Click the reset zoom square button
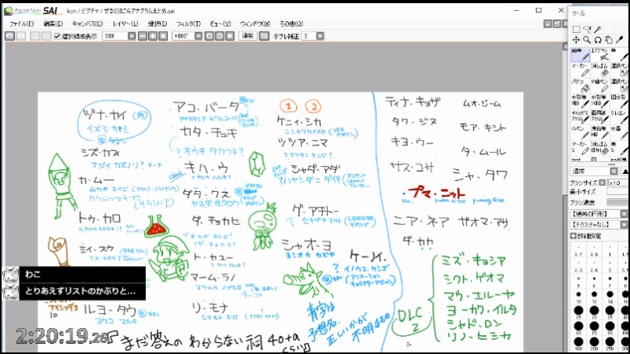 click(163, 36)
